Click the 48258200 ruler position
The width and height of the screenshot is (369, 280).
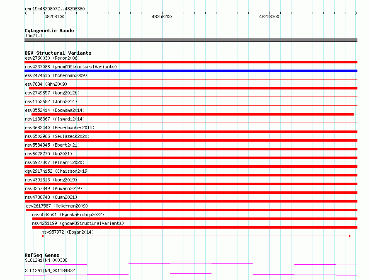[162, 17]
